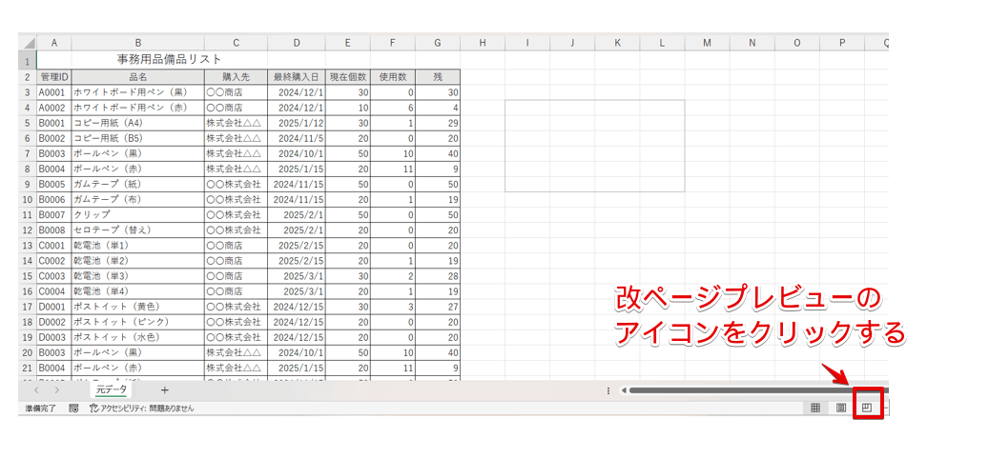The image size is (989, 459).
Task: Select row 1 header
Action: (x=28, y=60)
